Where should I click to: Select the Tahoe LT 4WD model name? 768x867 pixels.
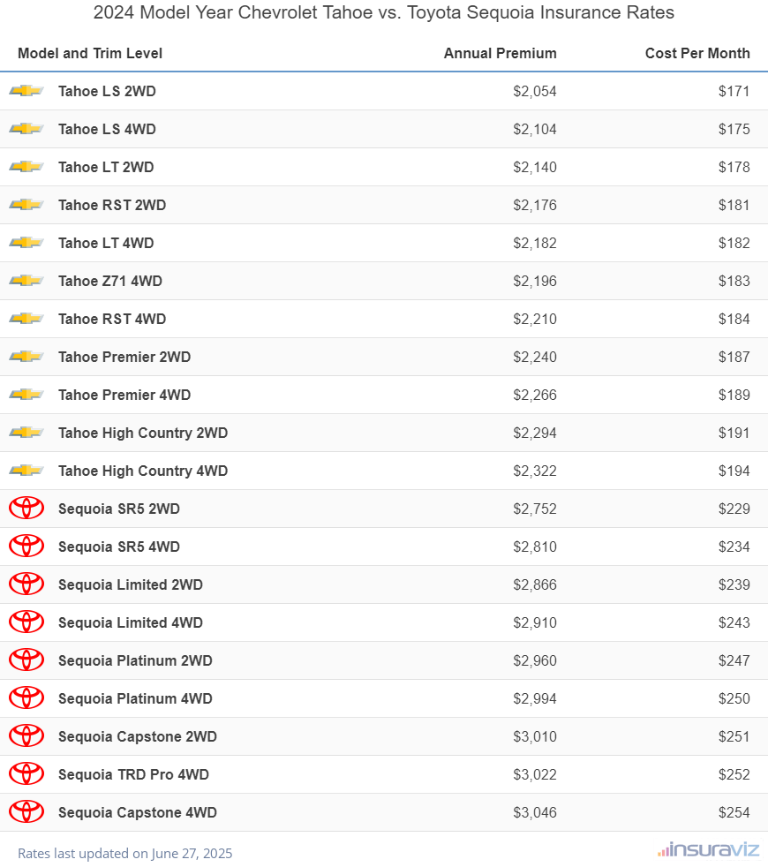click(x=106, y=243)
